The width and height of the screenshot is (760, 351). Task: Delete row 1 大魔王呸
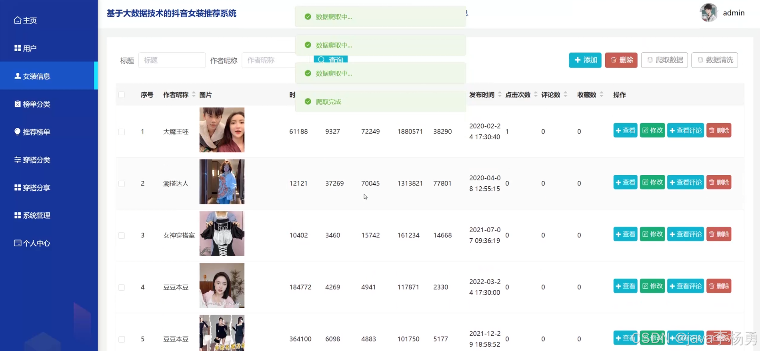point(719,130)
